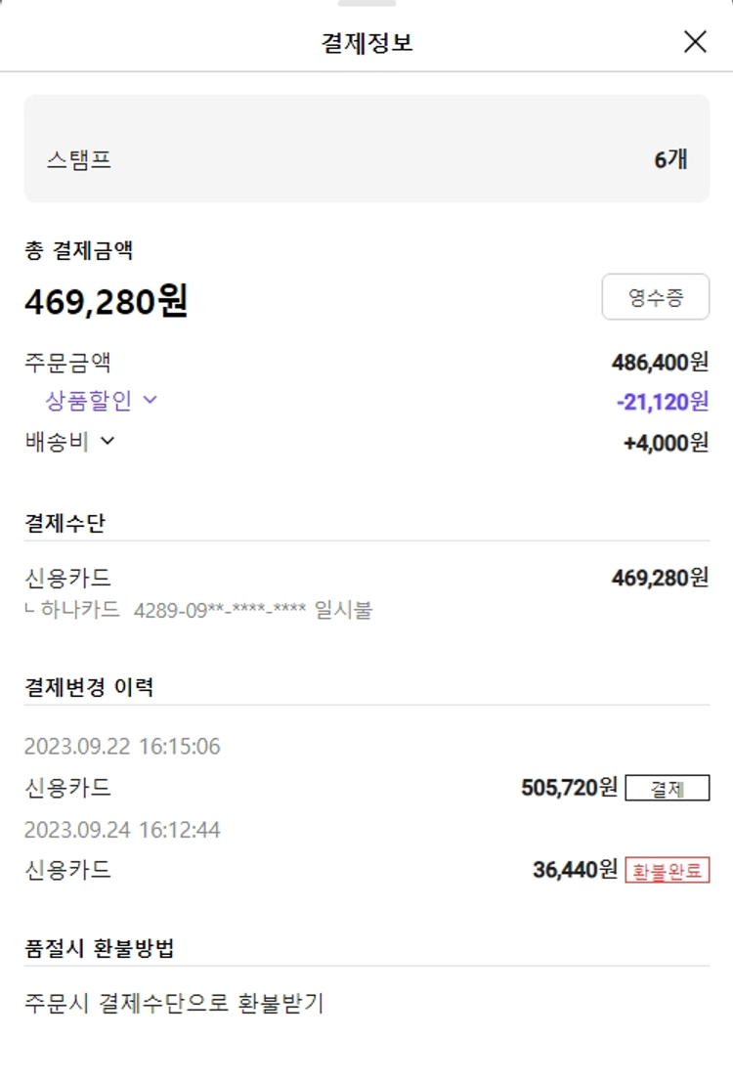Screen dimensions: 733x1081
Task: Click the 결제 status badge
Action: (x=667, y=789)
